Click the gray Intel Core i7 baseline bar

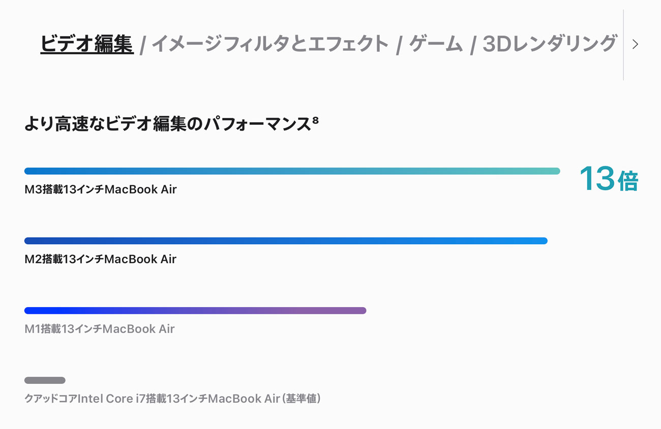click(45, 380)
